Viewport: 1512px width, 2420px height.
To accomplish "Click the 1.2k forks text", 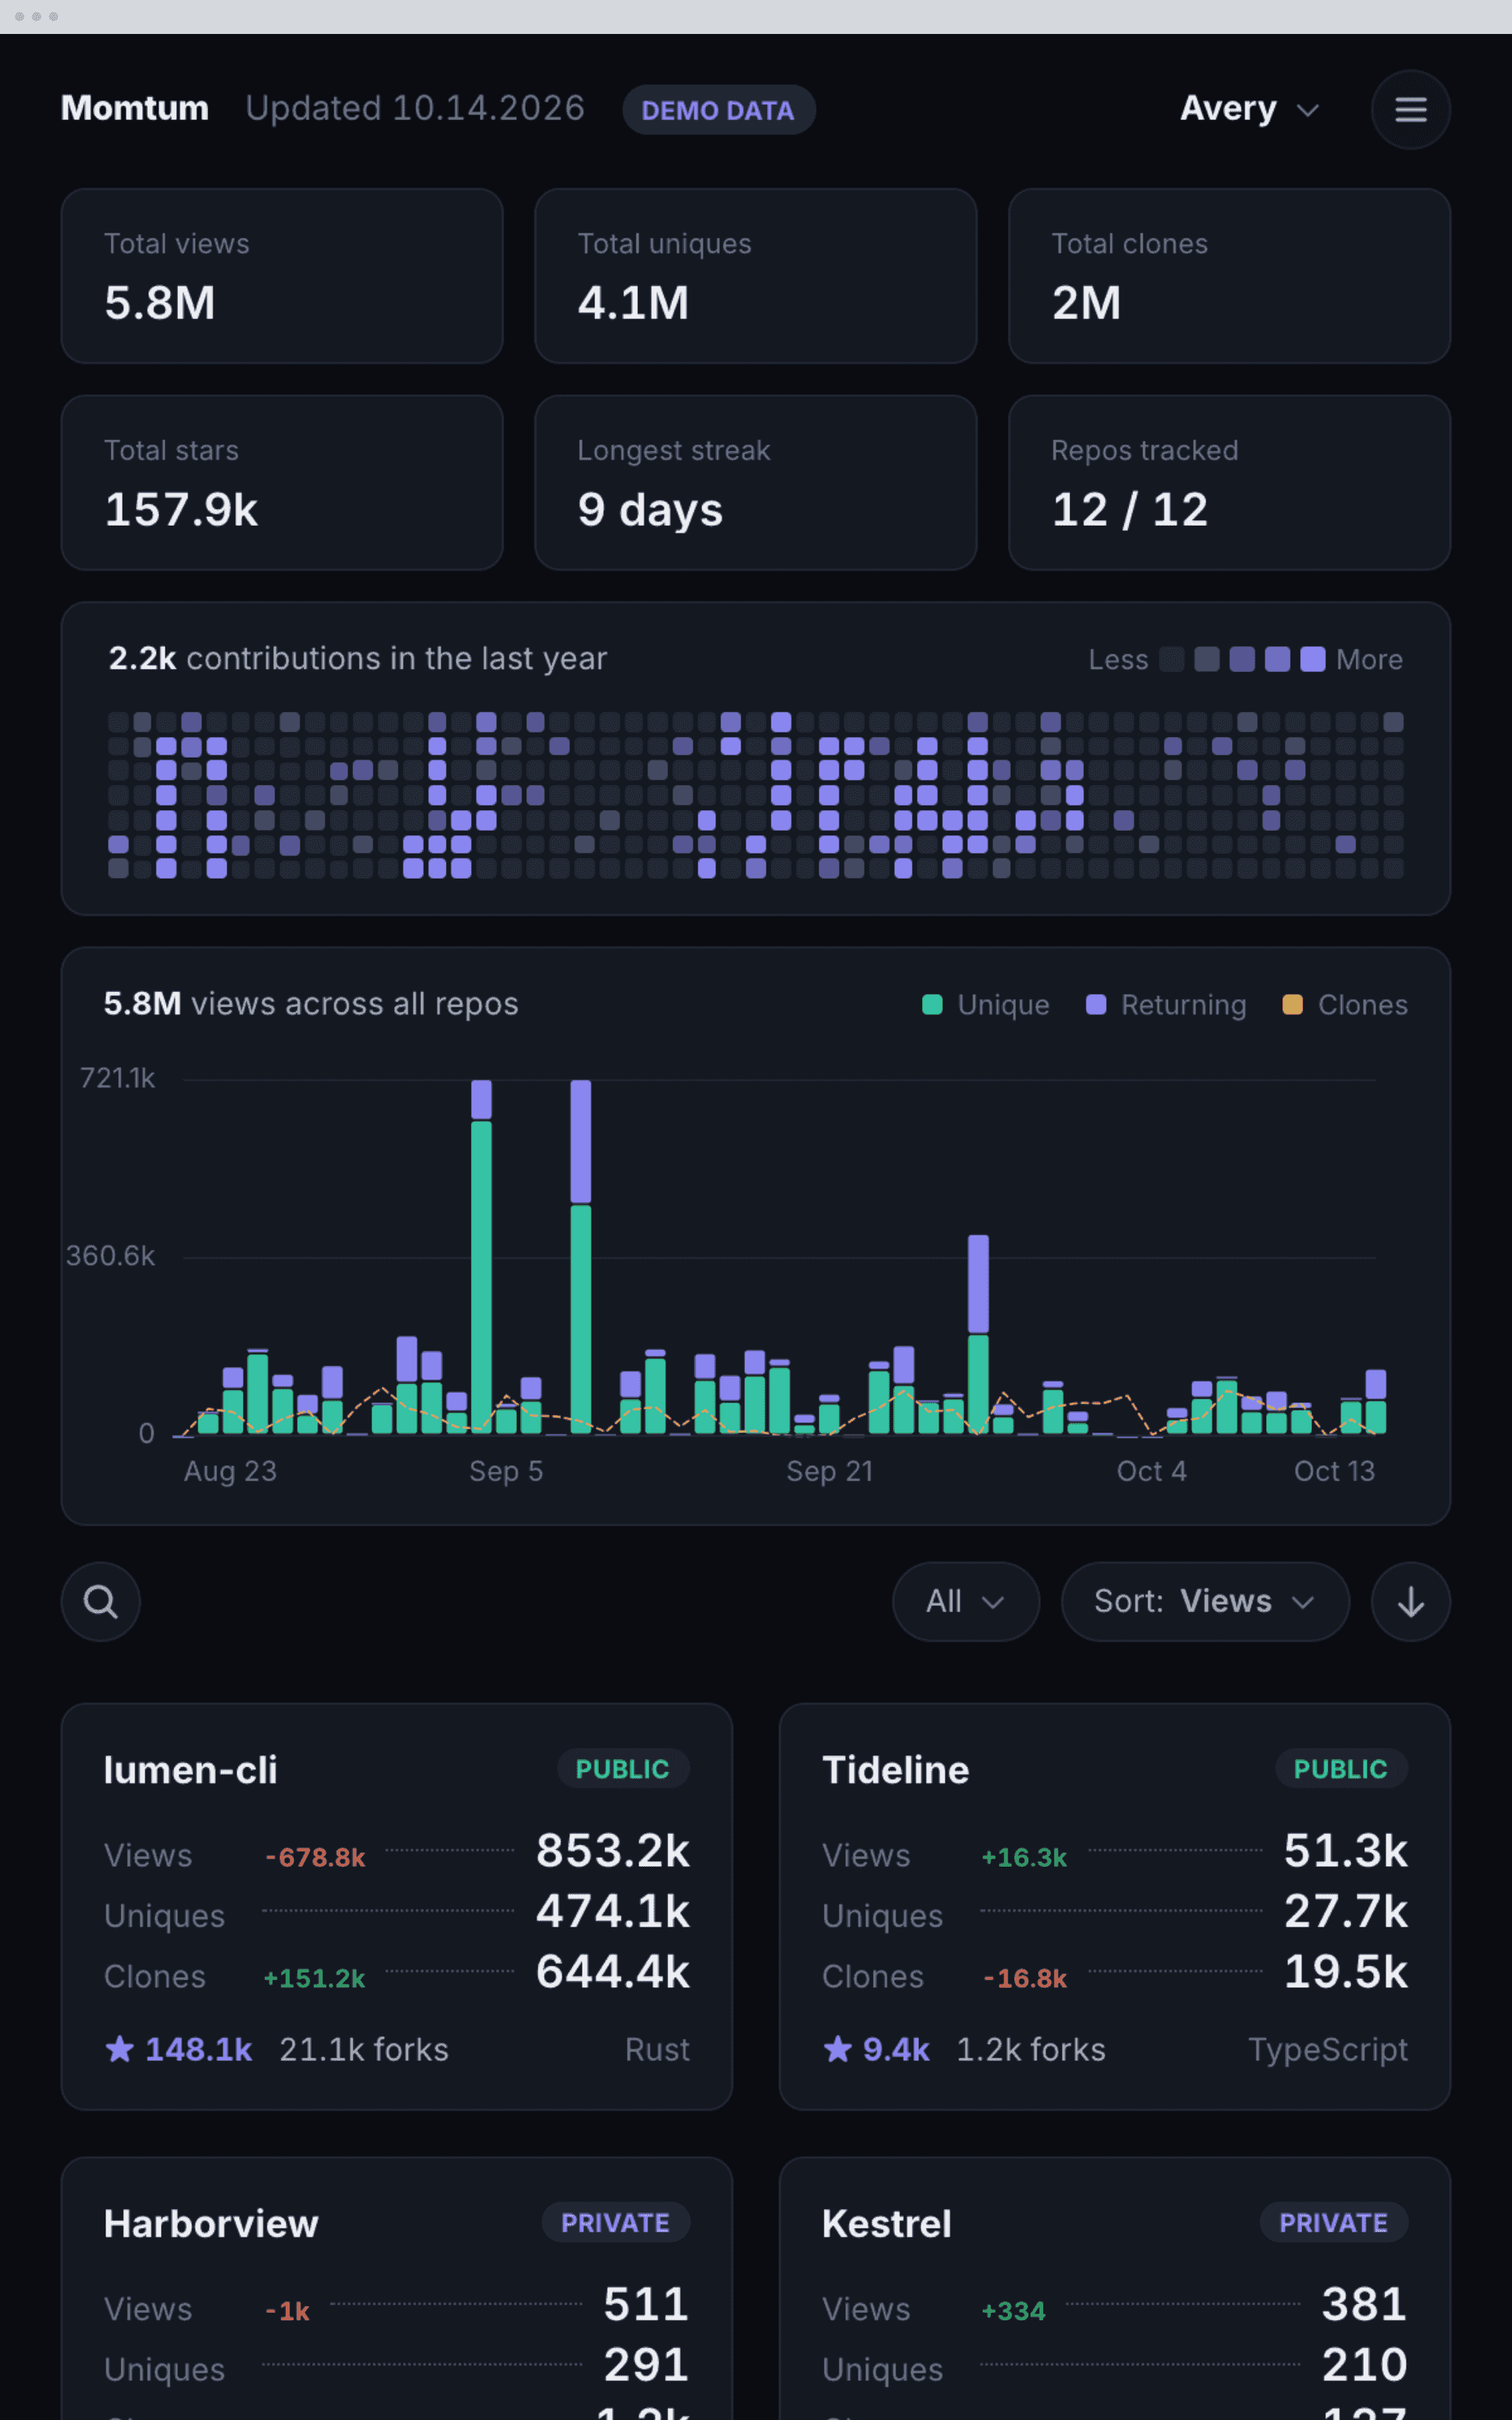I will (x=1031, y=2049).
